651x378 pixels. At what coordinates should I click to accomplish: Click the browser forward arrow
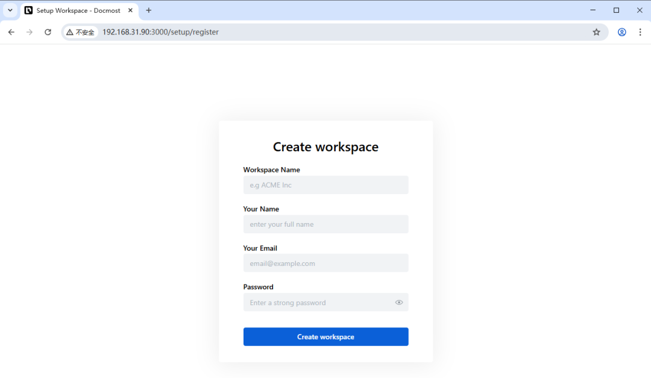(x=30, y=32)
